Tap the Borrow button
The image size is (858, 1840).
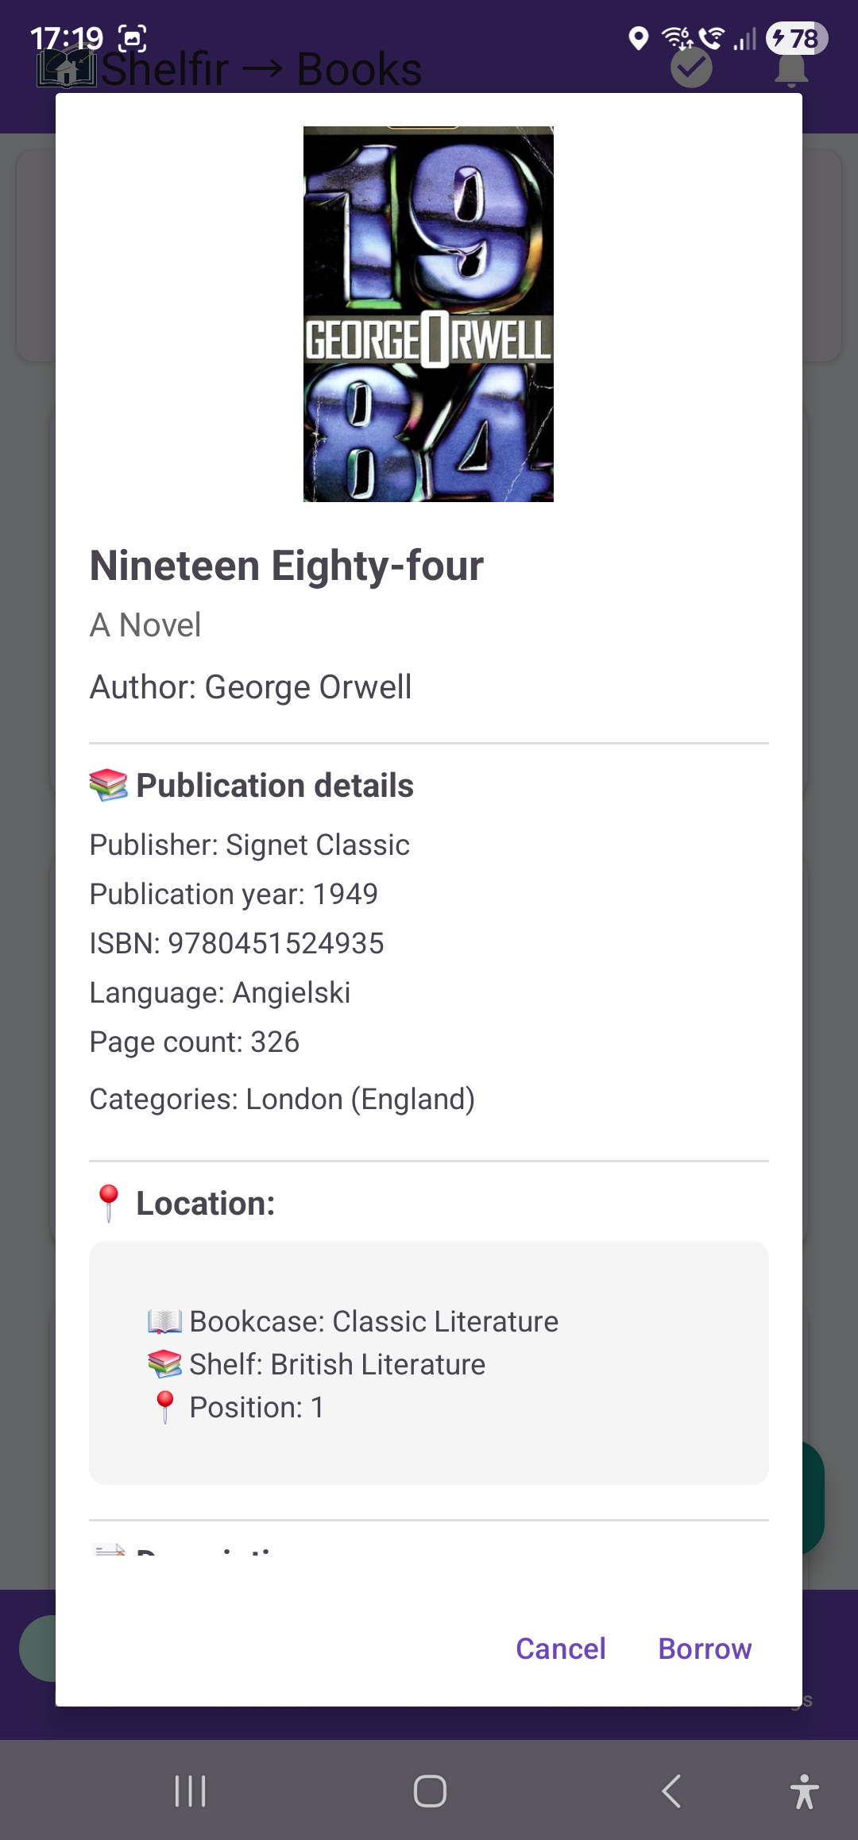click(705, 1649)
